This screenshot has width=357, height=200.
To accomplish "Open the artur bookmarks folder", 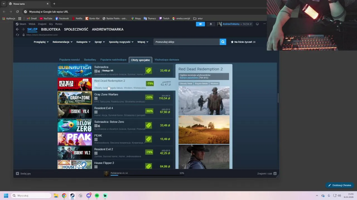I will 198,19.
